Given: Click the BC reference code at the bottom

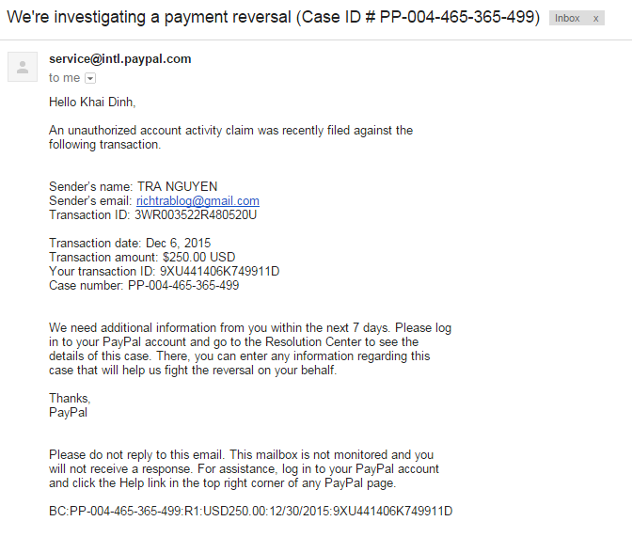Looking at the screenshot, I should 250,512.
